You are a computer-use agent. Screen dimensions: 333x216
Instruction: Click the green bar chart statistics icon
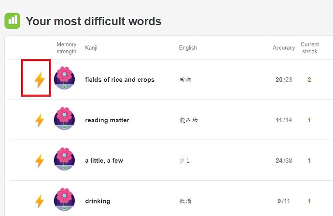13,21
